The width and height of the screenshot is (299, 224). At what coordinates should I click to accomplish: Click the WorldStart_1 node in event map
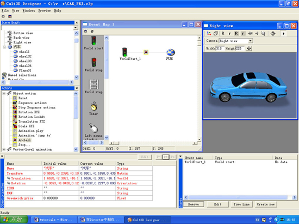click(x=124, y=52)
